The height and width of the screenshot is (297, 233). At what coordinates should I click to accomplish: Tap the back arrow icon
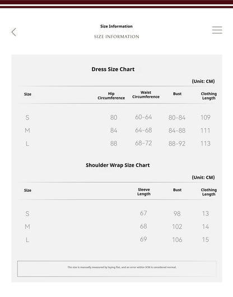(14, 32)
